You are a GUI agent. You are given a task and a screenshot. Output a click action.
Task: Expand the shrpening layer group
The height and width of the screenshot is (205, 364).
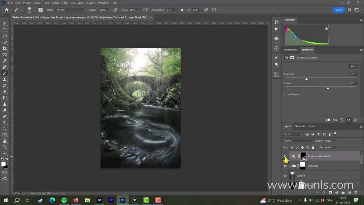pos(290,166)
